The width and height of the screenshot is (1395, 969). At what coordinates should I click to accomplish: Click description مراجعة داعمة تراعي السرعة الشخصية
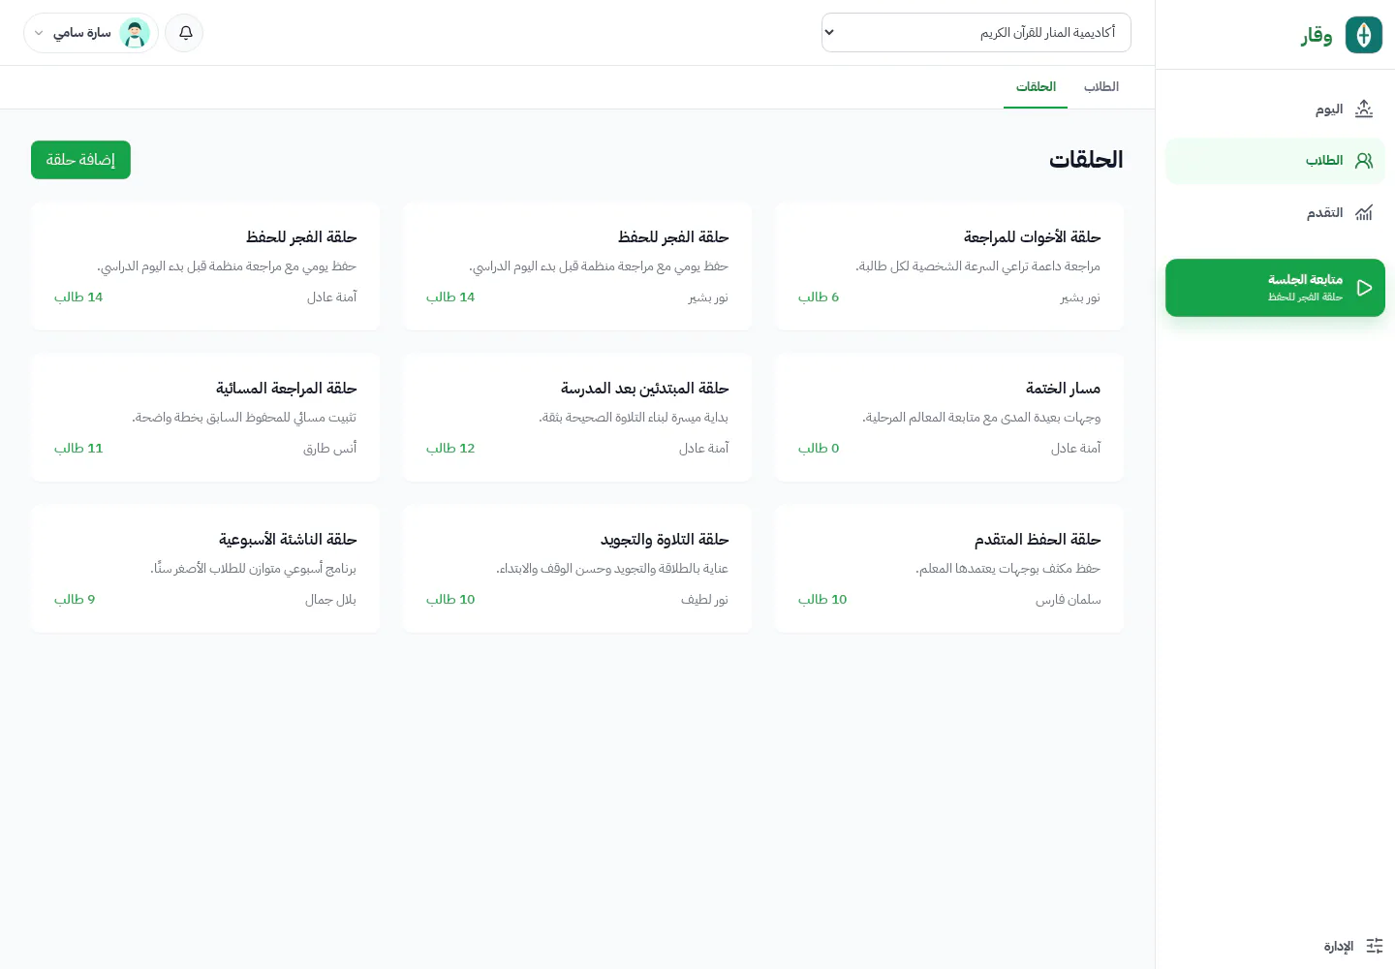click(x=977, y=266)
